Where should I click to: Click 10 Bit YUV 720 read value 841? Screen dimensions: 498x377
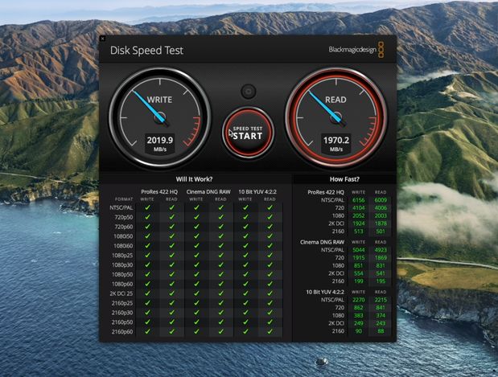[x=381, y=308]
